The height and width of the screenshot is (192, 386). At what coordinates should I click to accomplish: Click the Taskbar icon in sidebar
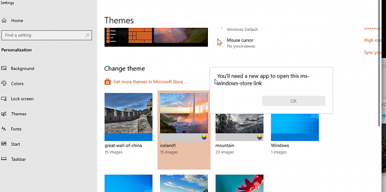click(4, 159)
